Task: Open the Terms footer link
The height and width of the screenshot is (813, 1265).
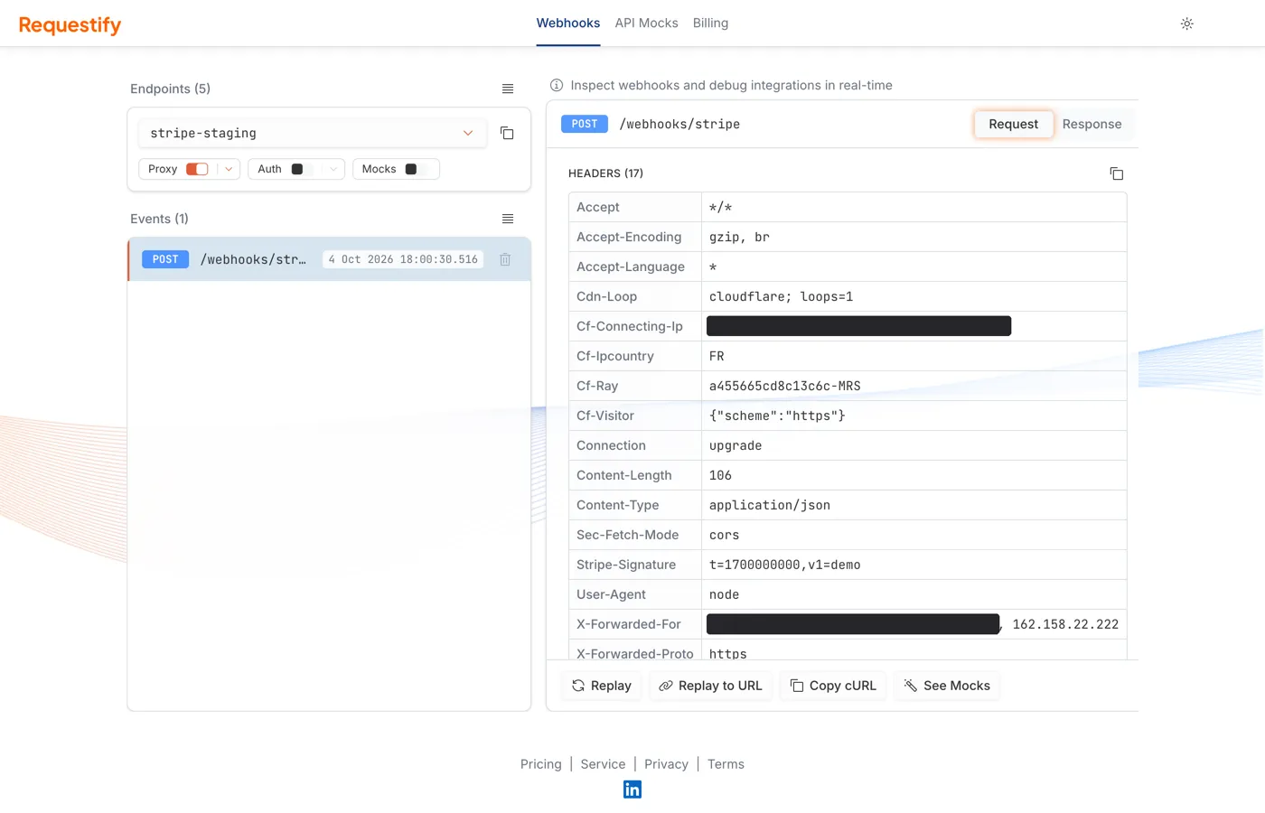Action: (x=726, y=764)
